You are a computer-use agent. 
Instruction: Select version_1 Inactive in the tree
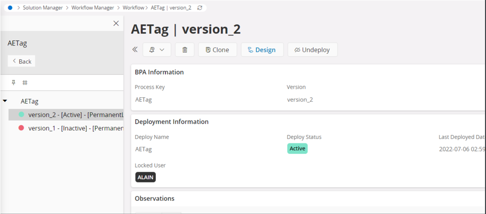(x=71, y=128)
